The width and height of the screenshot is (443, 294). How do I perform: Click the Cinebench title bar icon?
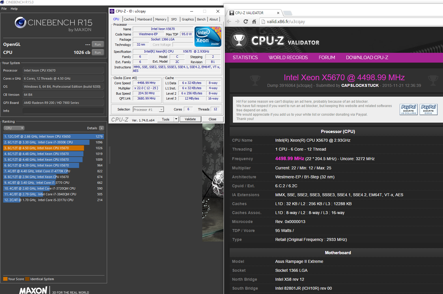click(2, 2)
